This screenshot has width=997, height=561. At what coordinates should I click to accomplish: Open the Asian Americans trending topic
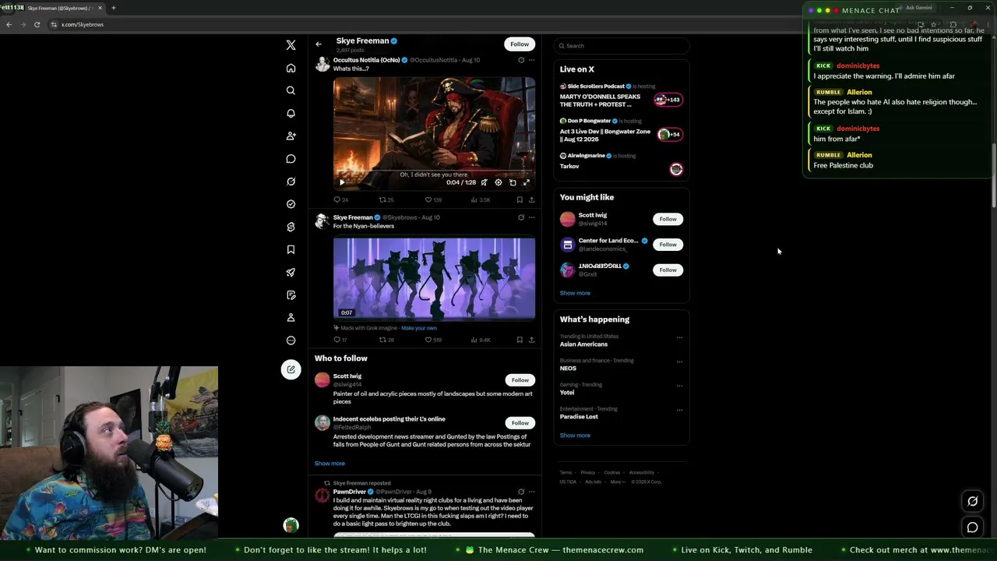tap(583, 344)
